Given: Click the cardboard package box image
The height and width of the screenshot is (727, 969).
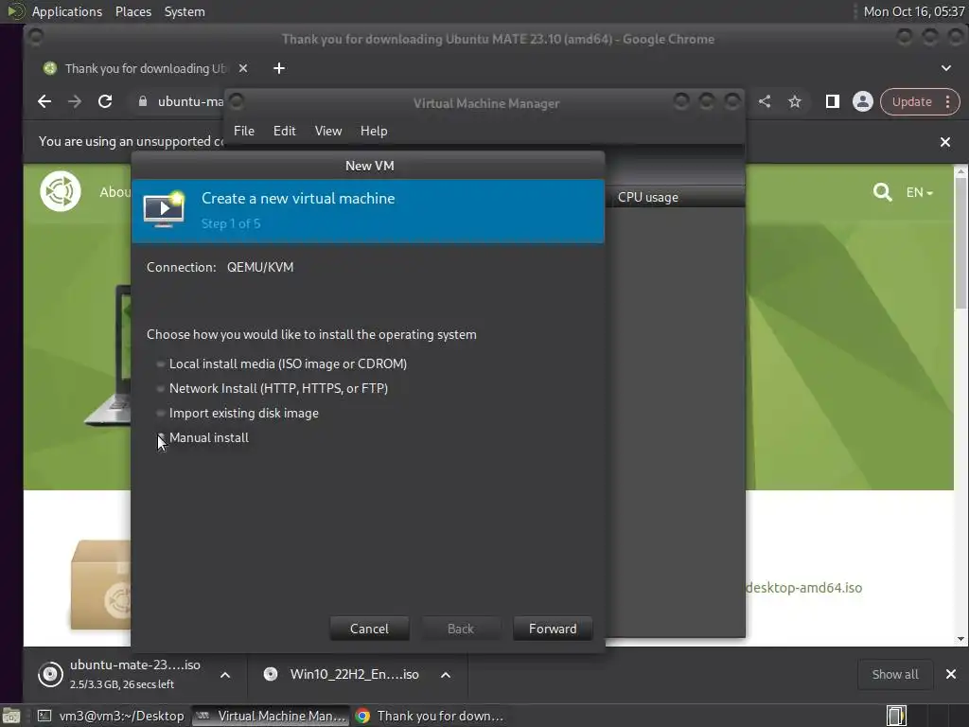Looking at the screenshot, I should tap(100, 585).
